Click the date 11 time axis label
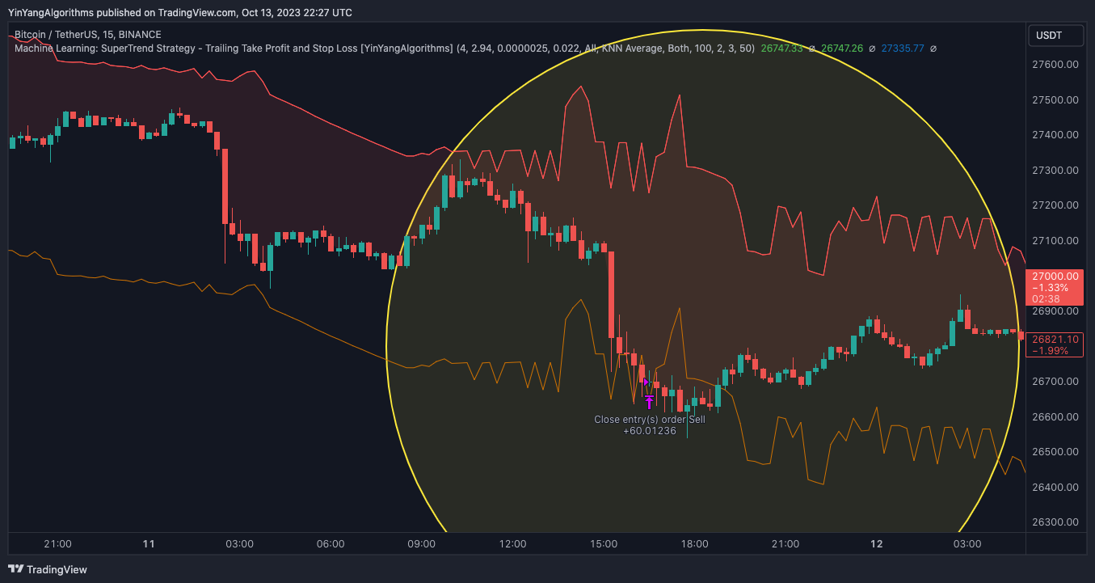Screen dimensions: 1095x583 point(149,543)
